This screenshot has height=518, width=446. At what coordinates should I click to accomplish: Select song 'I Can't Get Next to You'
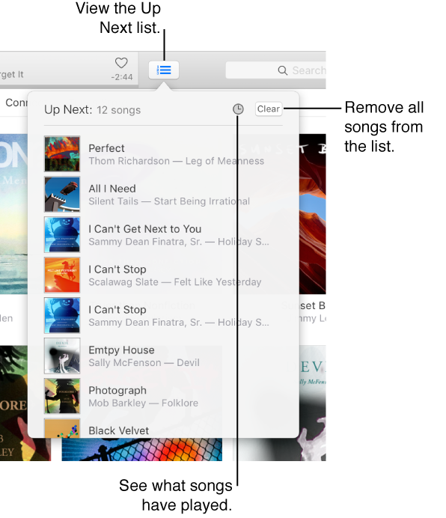point(144,229)
